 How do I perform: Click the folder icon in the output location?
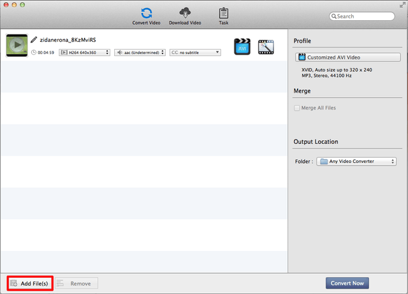coord(324,162)
